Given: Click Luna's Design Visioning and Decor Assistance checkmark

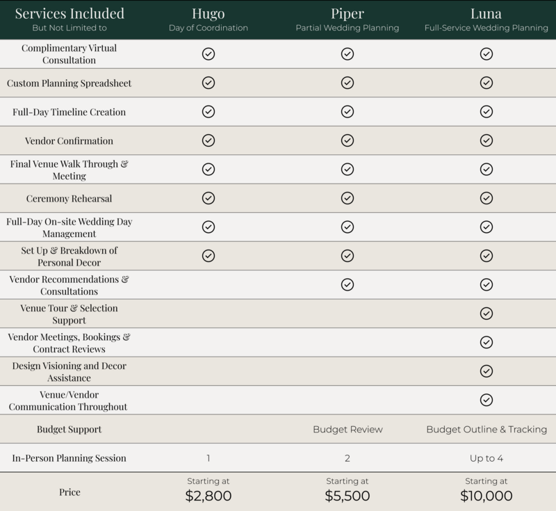Looking at the screenshot, I should click(486, 371).
